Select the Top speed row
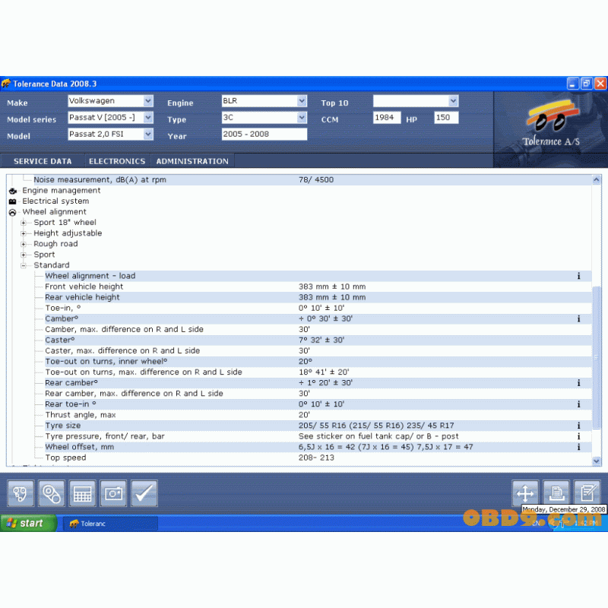The height and width of the screenshot is (608, 608). coord(318,458)
